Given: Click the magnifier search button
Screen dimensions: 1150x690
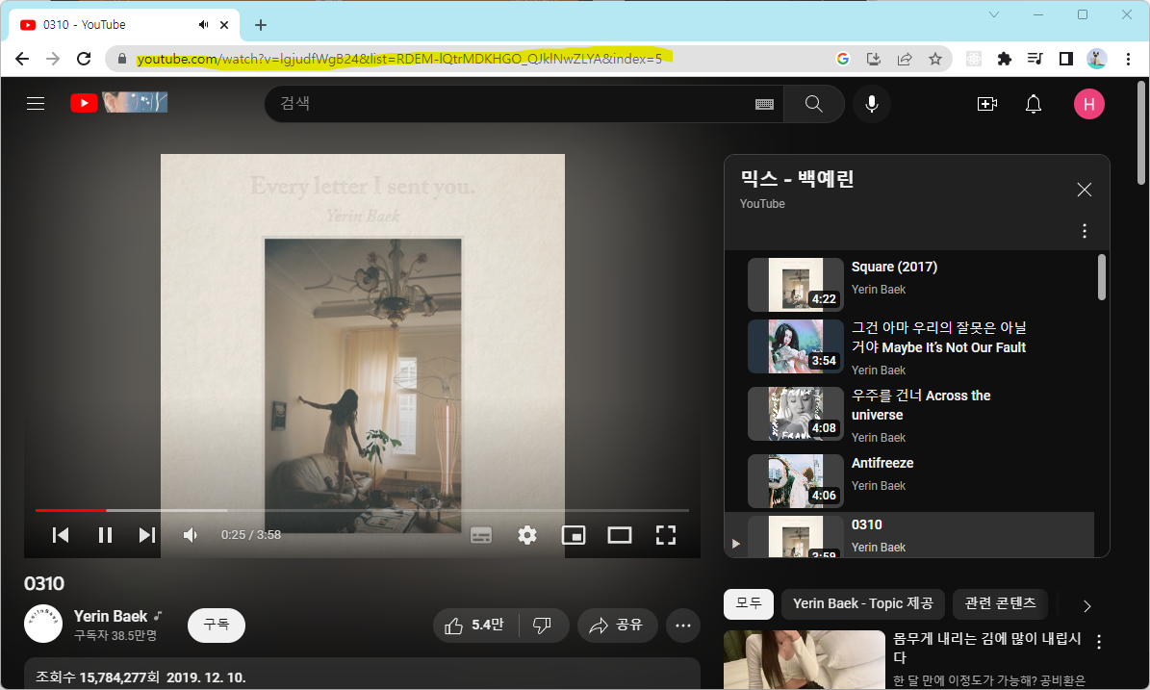Looking at the screenshot, I should coord(813,104).
